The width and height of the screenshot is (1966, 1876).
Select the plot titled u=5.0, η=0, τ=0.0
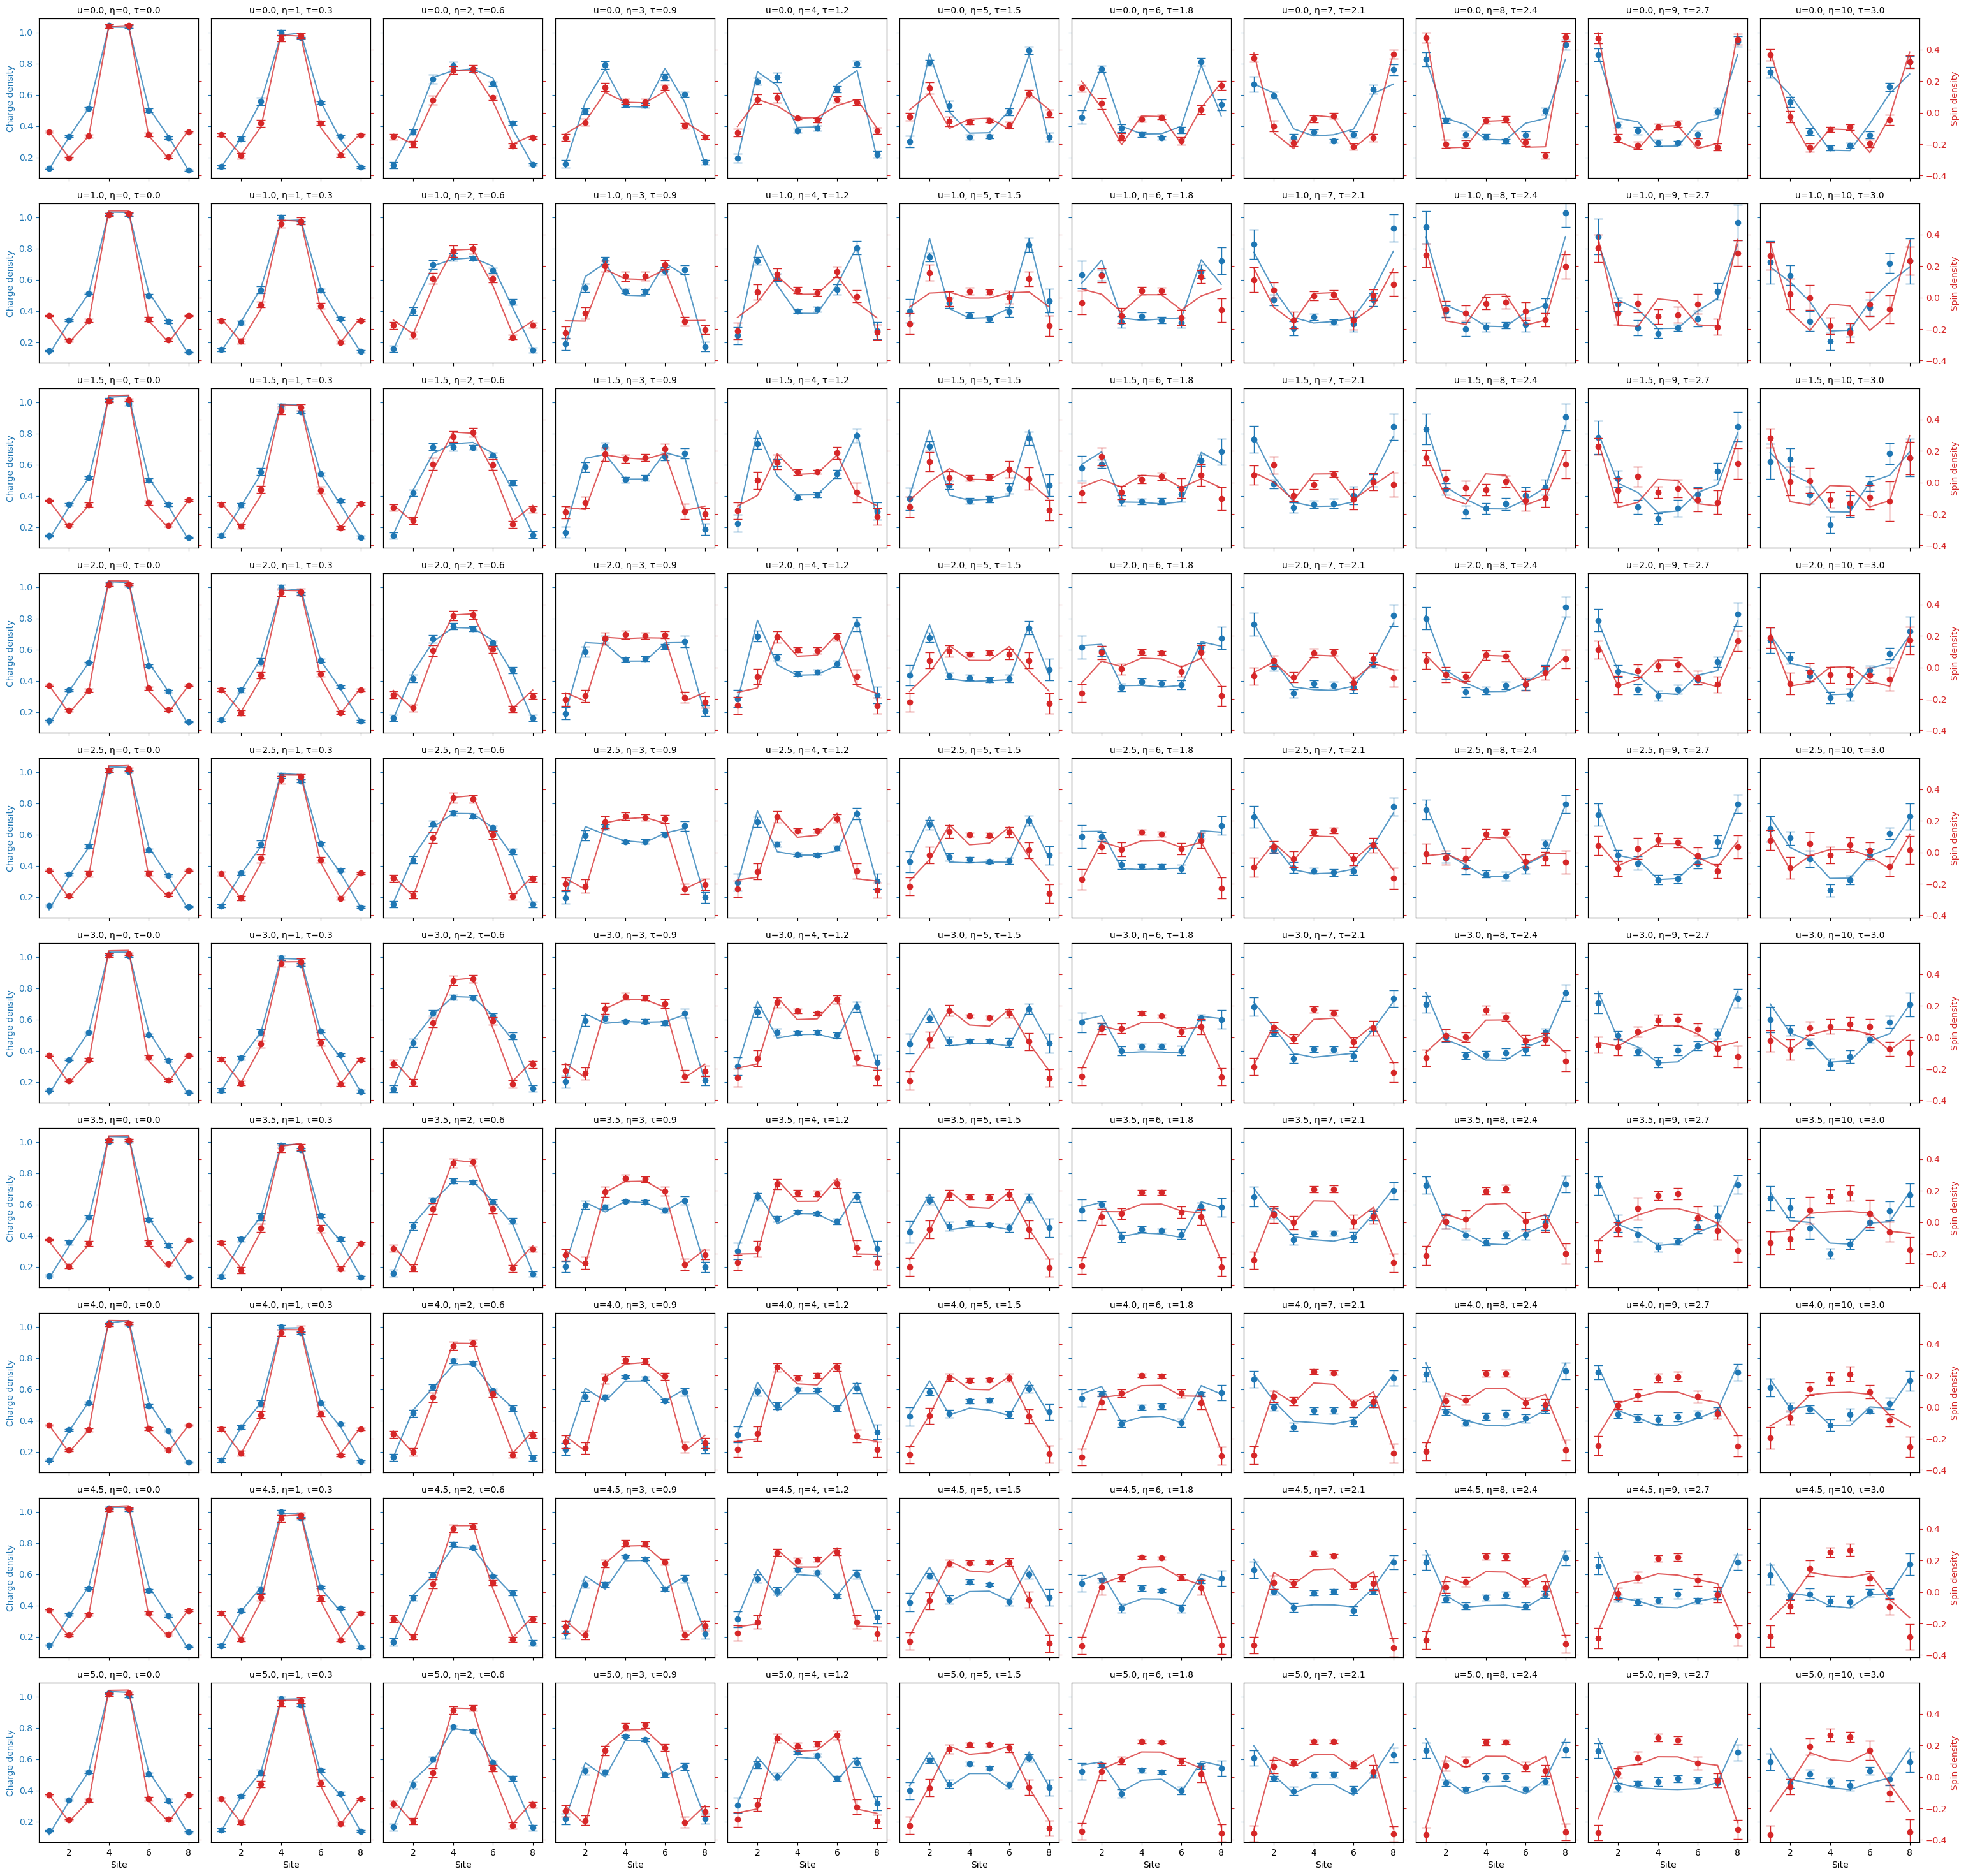(x=118, y=1762)
